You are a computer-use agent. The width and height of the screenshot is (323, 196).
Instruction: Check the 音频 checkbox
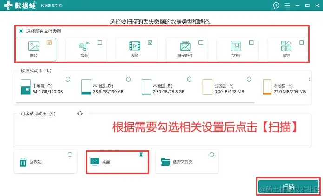pos(100,43)
